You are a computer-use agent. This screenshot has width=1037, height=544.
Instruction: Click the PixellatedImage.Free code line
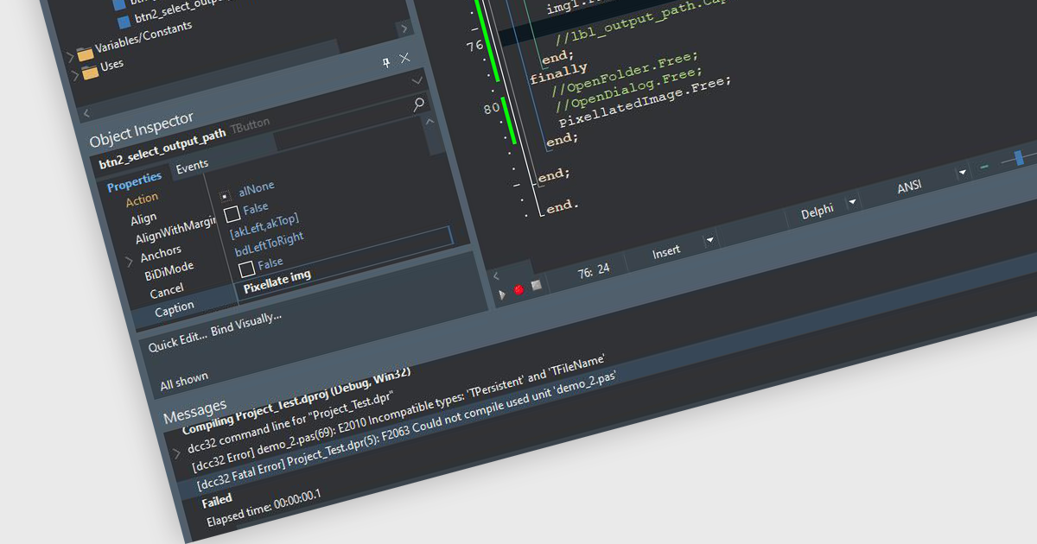(645, 100)
